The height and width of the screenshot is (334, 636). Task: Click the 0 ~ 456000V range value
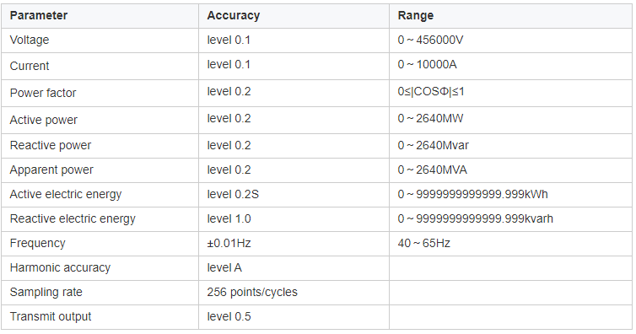click(430, 40)
